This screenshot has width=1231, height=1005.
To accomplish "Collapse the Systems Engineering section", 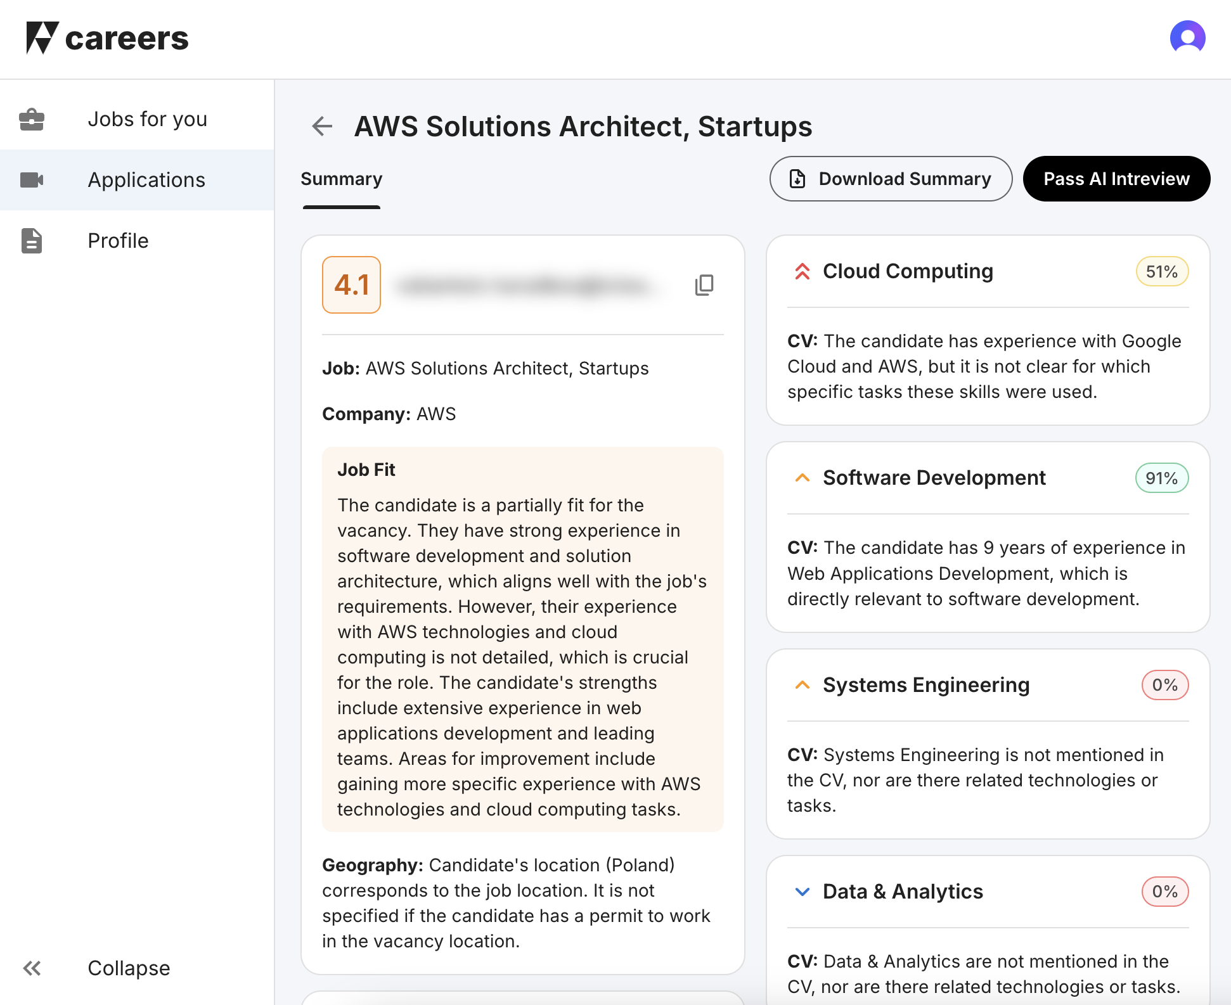I will point(802,685).
